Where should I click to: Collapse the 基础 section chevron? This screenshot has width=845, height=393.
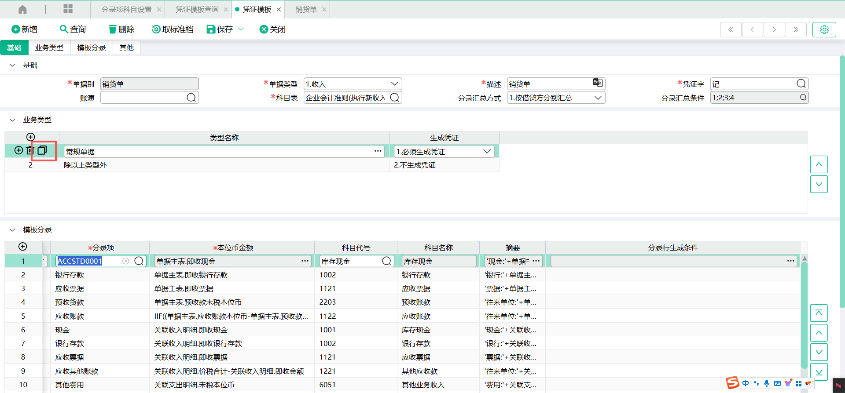click(x=12, y=65)
